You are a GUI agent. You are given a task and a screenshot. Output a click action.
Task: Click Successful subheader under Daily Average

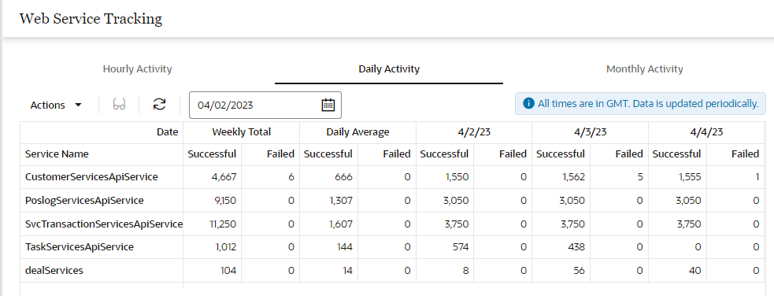(x=328, y=154)
